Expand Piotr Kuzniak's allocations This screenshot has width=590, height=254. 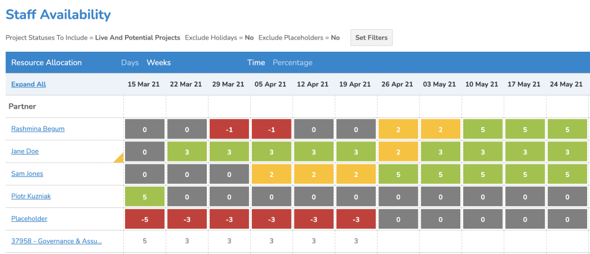click(31, 196)
